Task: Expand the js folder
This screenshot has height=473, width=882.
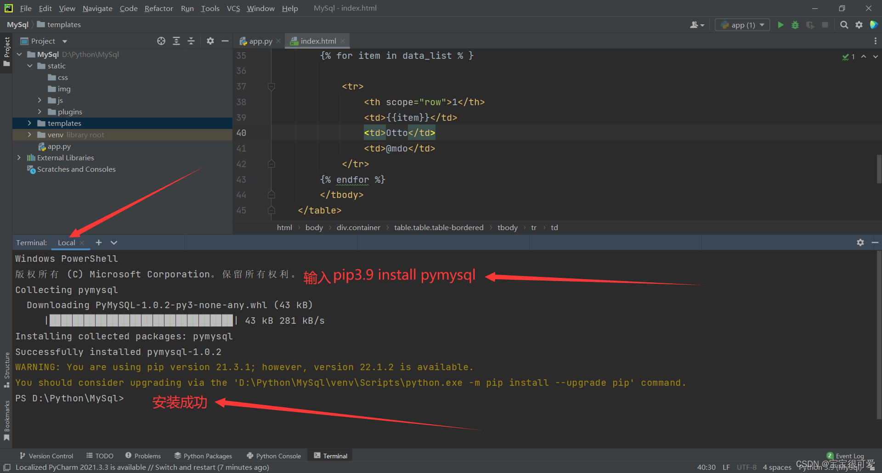Action: tap(40, 100)
